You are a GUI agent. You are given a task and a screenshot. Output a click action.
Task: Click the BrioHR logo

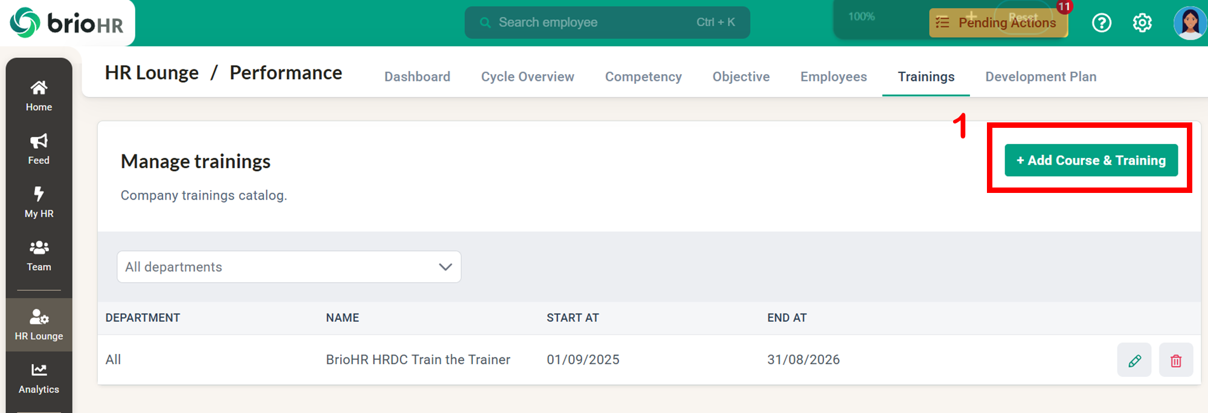pos(67,23)
